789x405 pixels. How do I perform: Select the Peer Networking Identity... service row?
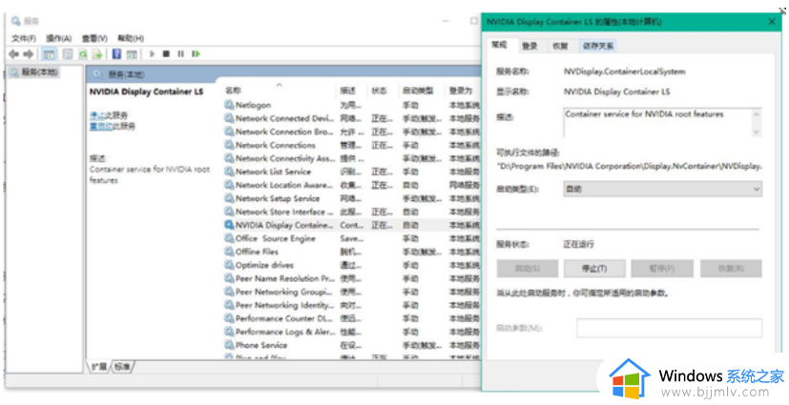click(352, 305)
